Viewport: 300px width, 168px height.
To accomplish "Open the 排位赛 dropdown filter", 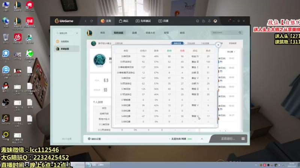I will 231,52.
